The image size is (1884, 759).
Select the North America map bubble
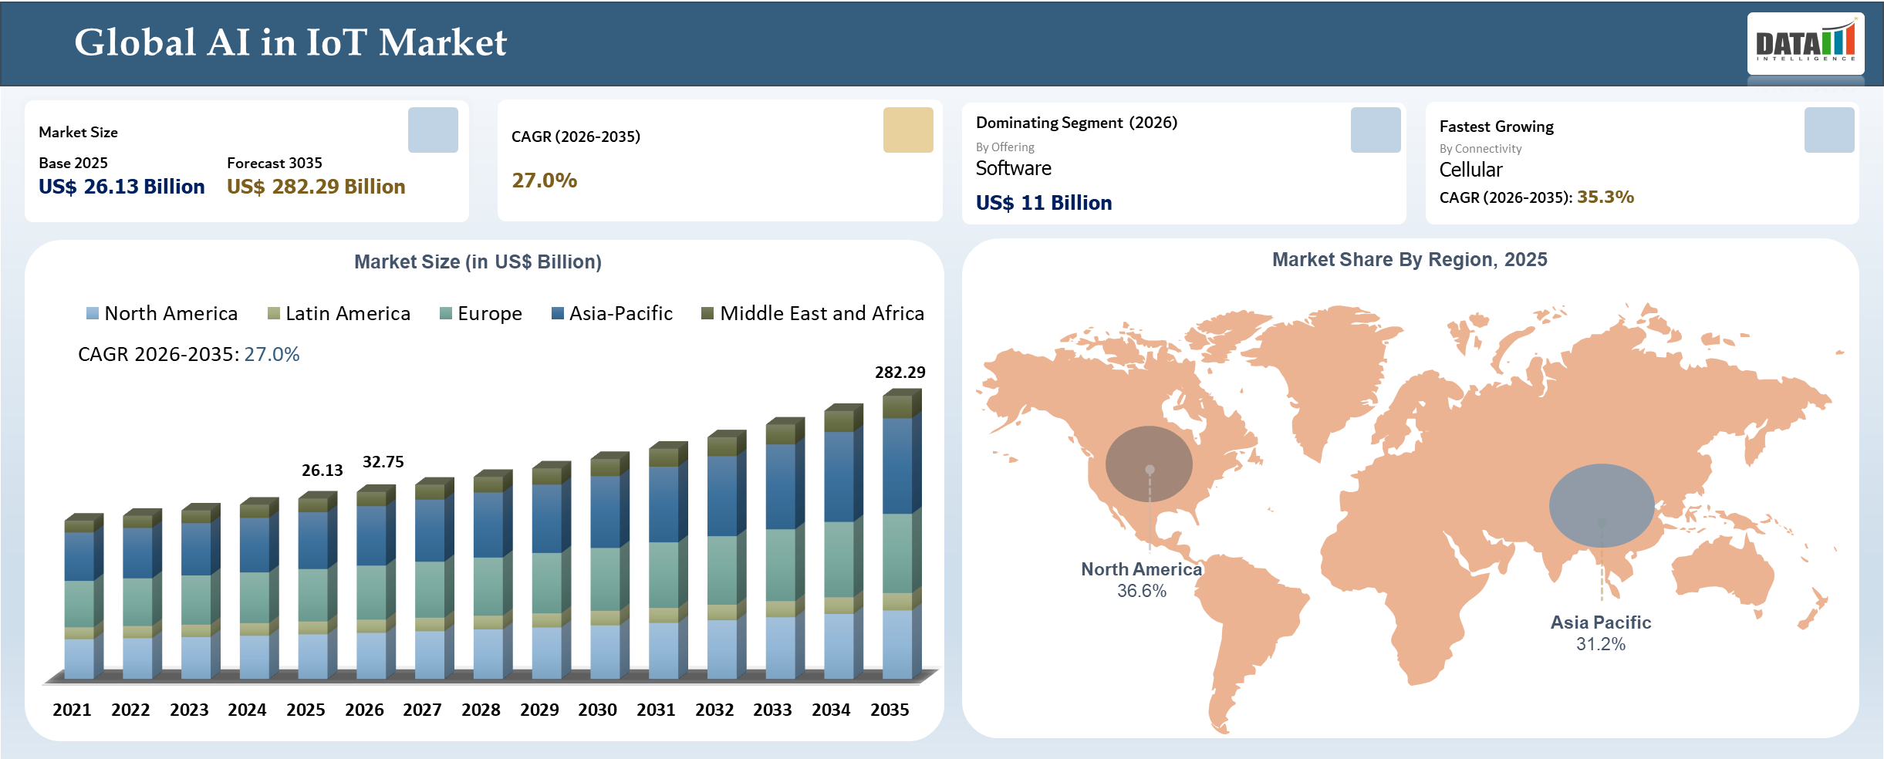pos(1149,464)
